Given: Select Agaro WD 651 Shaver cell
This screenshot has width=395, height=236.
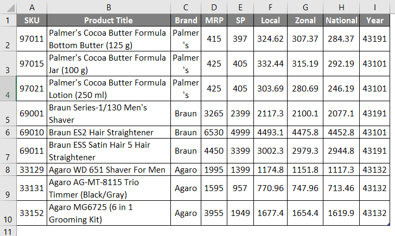Looking at the screenshot, I should click(x=109, y=170).
